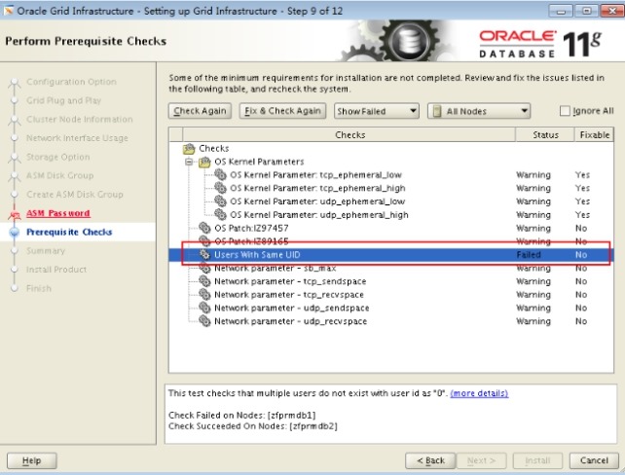Go to the ASM Password step
Image resolution: width=625 pixels, height=475 pixels.
click(58, 213)
